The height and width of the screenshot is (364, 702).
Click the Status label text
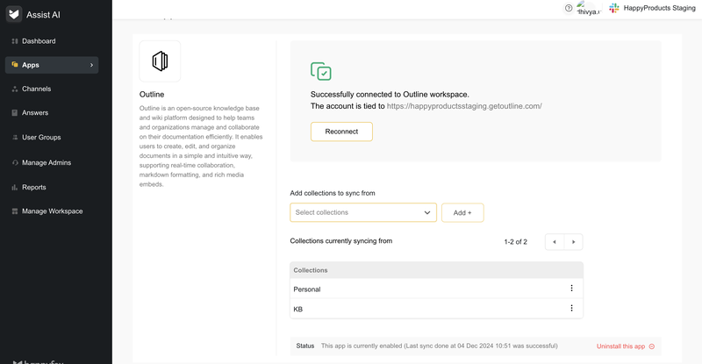(304, 346)
